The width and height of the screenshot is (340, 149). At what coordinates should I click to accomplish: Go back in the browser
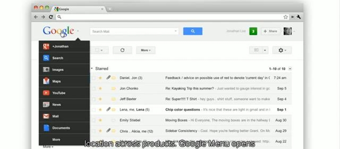36,17
